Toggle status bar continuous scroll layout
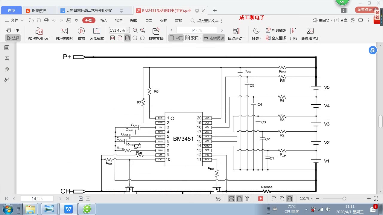The height and width of the screenshot is (215, 383). (x=232, y=199)
